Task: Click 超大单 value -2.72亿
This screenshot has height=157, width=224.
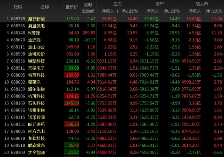Action: tap(195, 152)
